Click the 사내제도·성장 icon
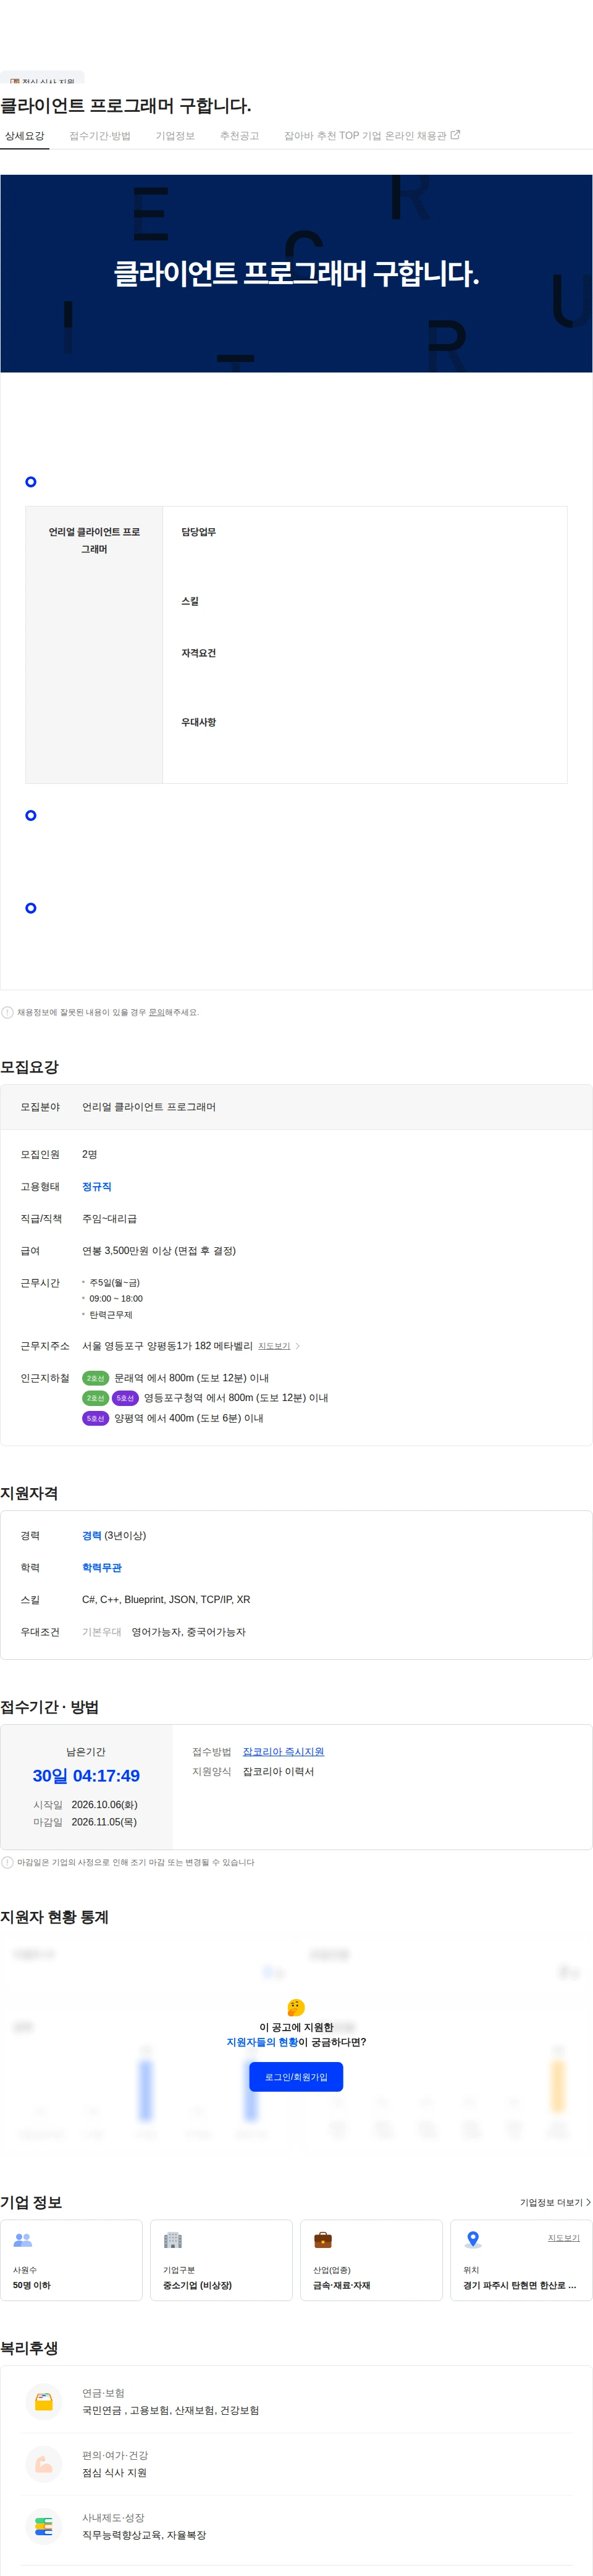The image size is (593, 2576). click(x=44, y=2526)
